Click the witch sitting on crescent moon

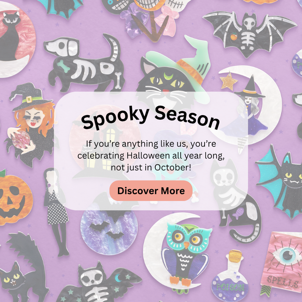(250, 108)
